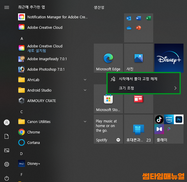
Task: Click the PicsArt icon in 플레이 tile
Action: click(x=169, y=129)
